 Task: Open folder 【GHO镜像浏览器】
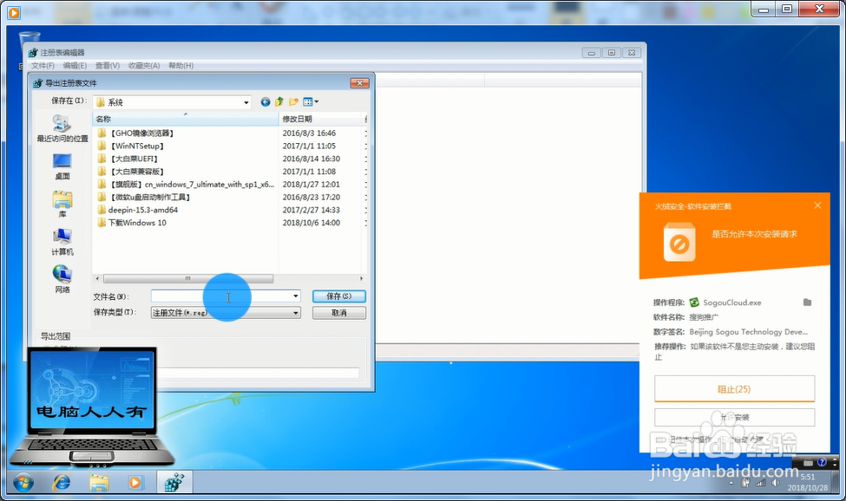(141, 133)
